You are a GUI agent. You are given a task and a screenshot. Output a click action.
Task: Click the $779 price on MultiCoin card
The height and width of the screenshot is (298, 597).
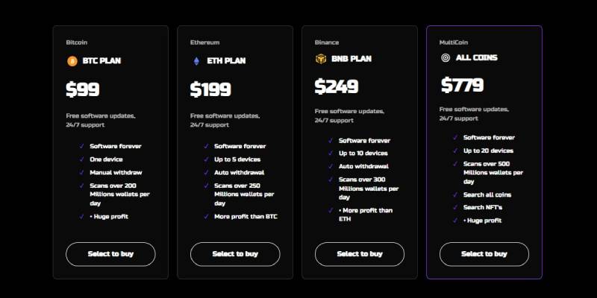(462, 85)
